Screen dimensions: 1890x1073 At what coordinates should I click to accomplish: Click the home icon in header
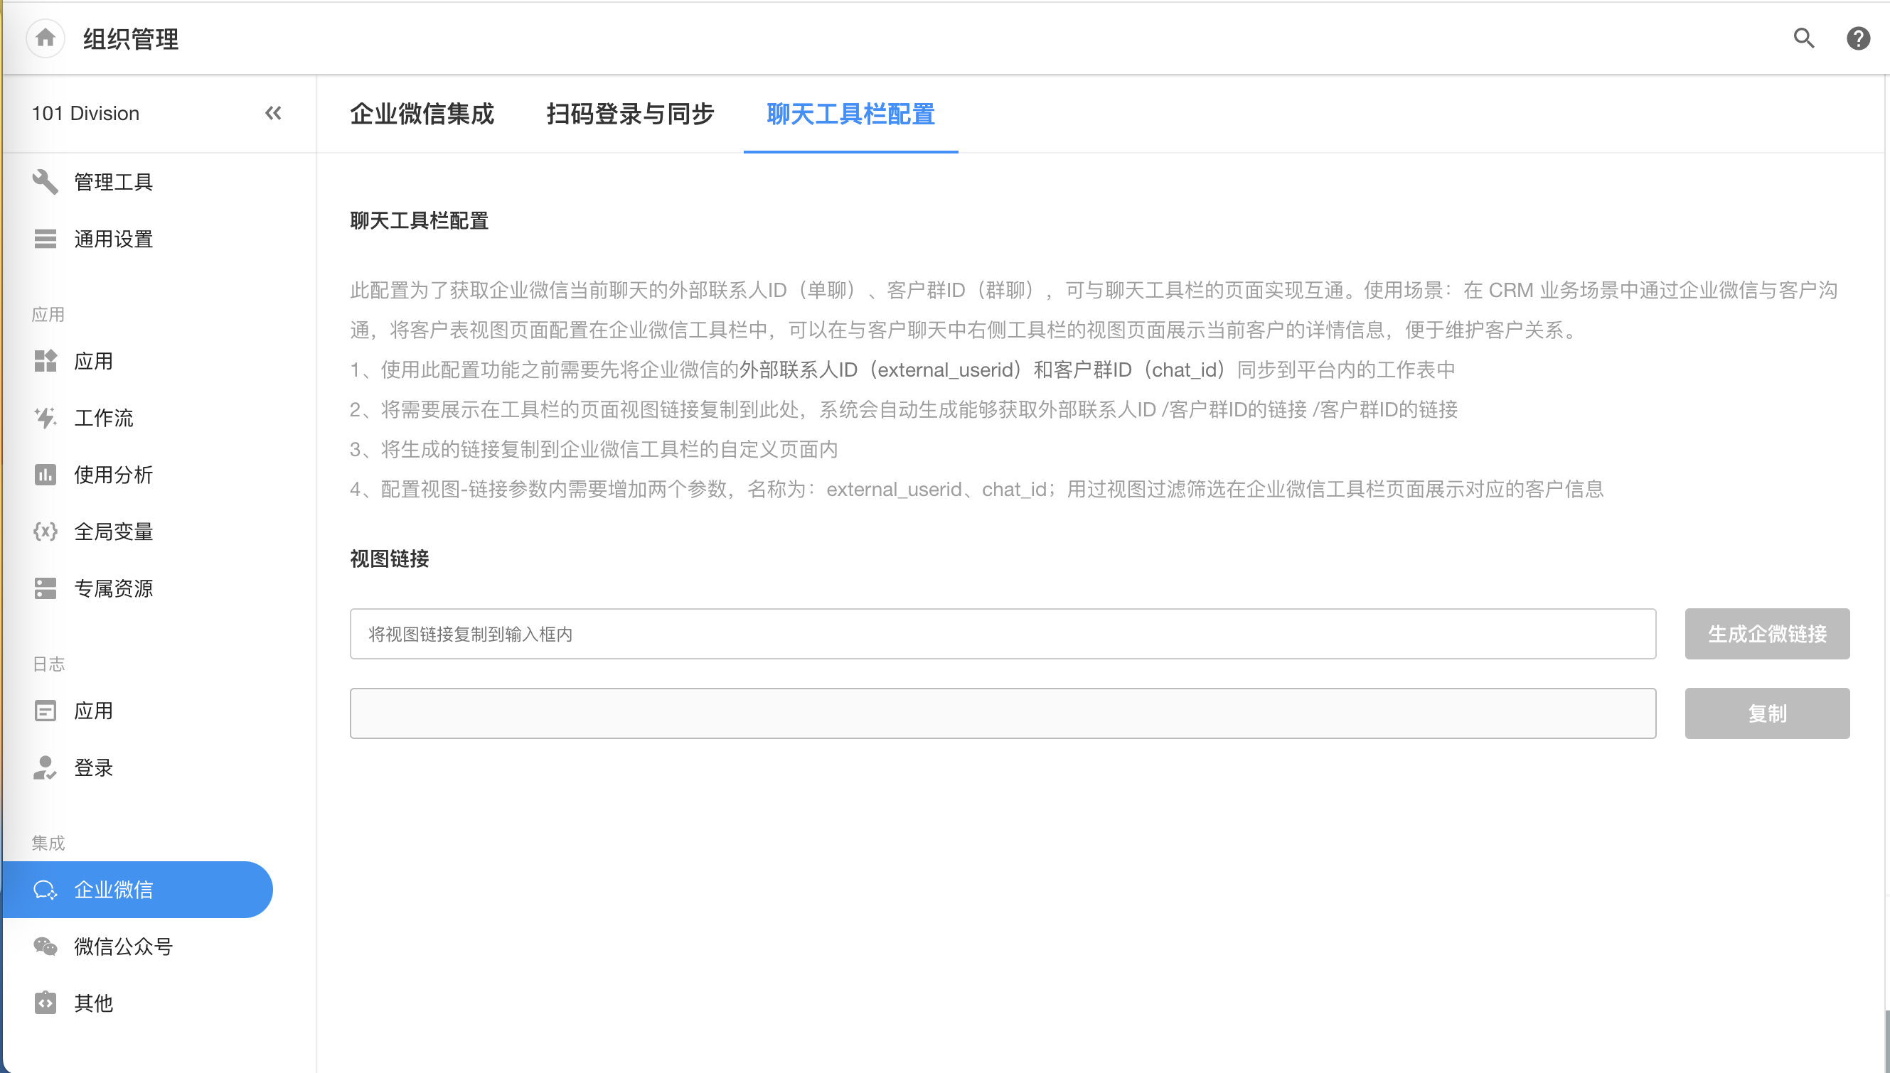45,38
